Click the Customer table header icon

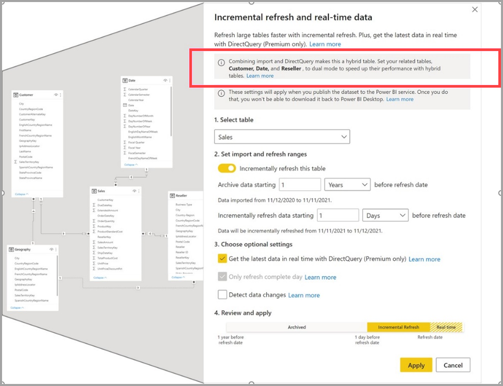(x=15, y=95)
